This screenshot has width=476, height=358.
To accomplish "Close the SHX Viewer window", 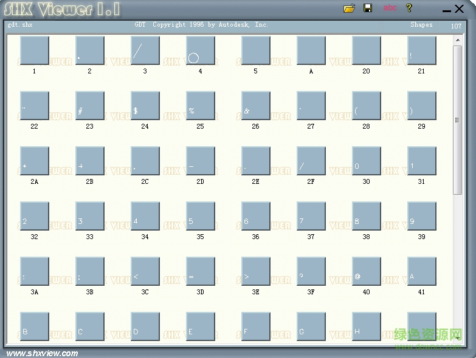I will click(461, 8).
